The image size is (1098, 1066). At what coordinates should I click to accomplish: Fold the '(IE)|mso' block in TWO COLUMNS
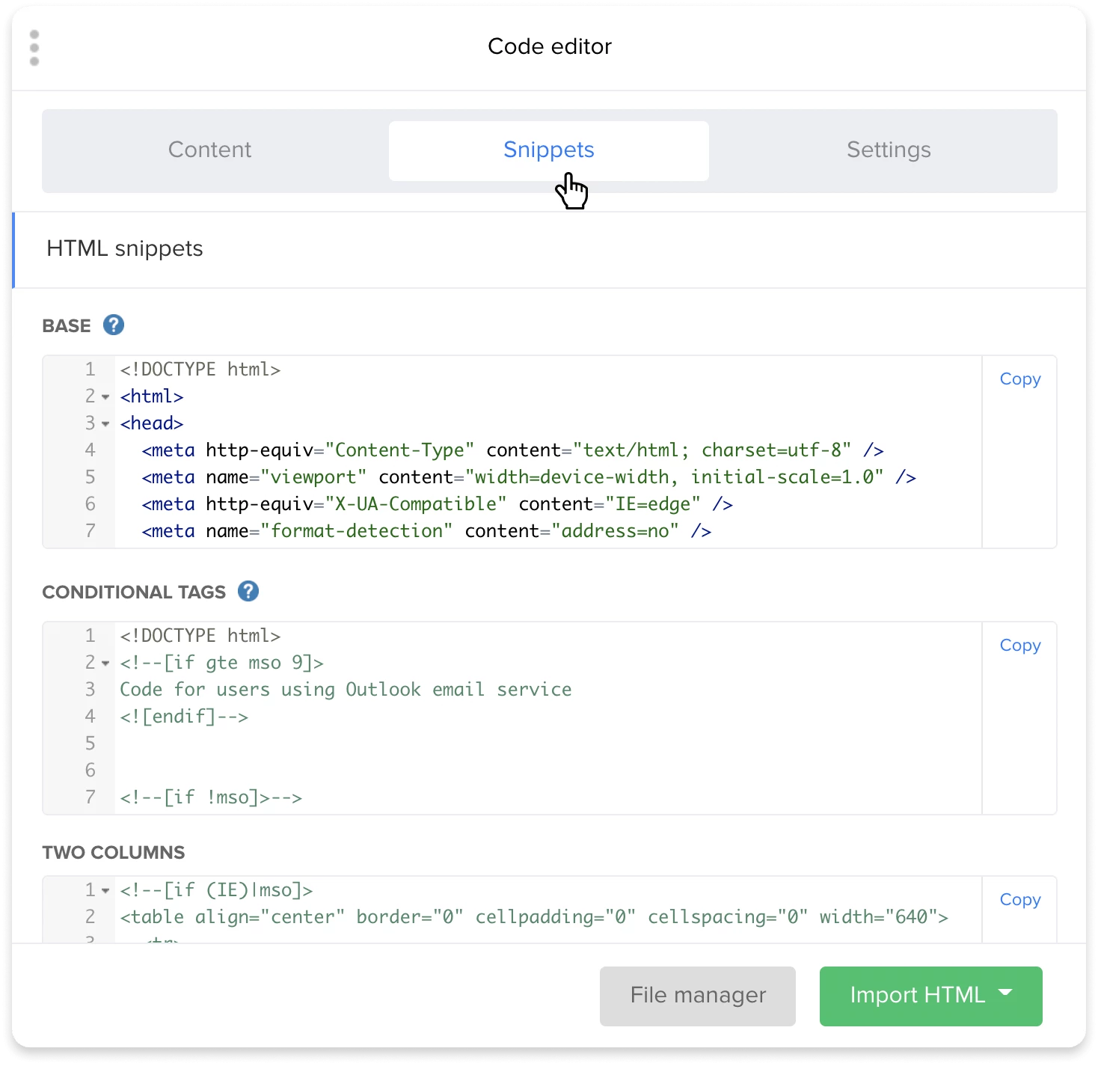(x=105, y=891)
